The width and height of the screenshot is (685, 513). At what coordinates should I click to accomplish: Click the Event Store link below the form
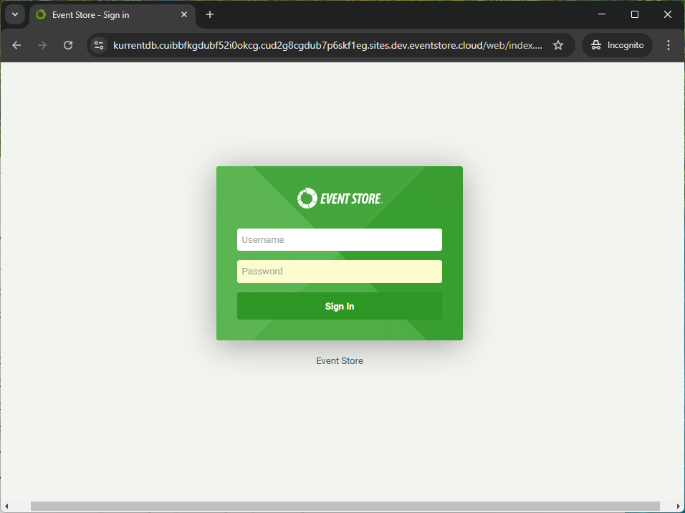(339, 360)
